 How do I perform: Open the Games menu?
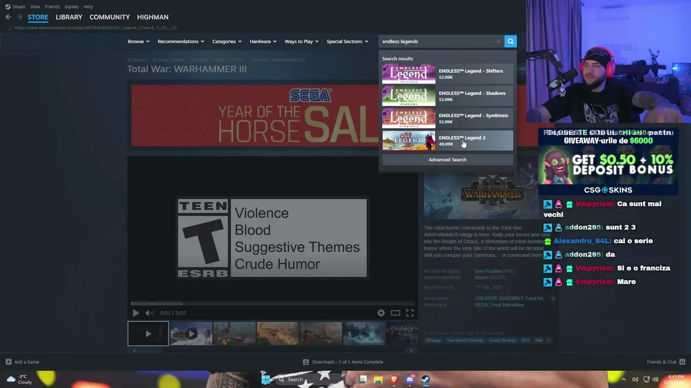(71, 6)
